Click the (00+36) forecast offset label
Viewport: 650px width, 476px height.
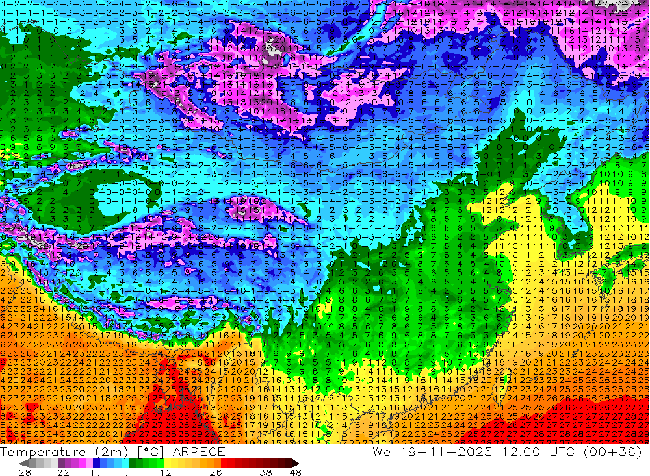point(613,451)
